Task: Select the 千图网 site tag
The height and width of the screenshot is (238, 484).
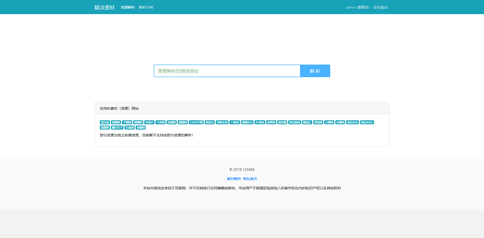Action: coord(127,122)
